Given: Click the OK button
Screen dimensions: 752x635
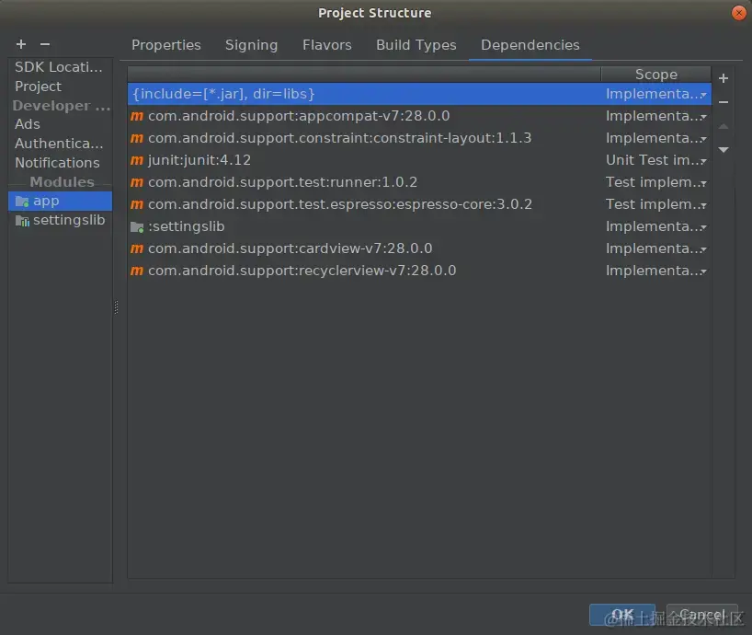Looking at the screenshot, I should (x=622, y=615).
